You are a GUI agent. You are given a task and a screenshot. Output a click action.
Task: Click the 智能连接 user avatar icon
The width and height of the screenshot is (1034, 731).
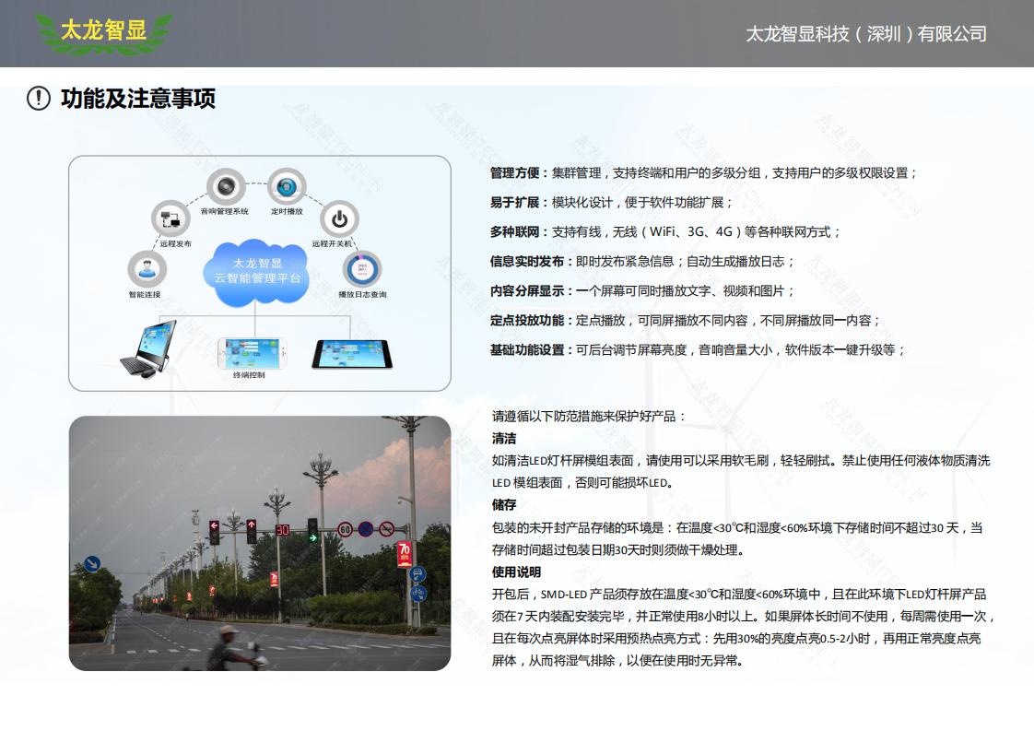click(147, 269)
